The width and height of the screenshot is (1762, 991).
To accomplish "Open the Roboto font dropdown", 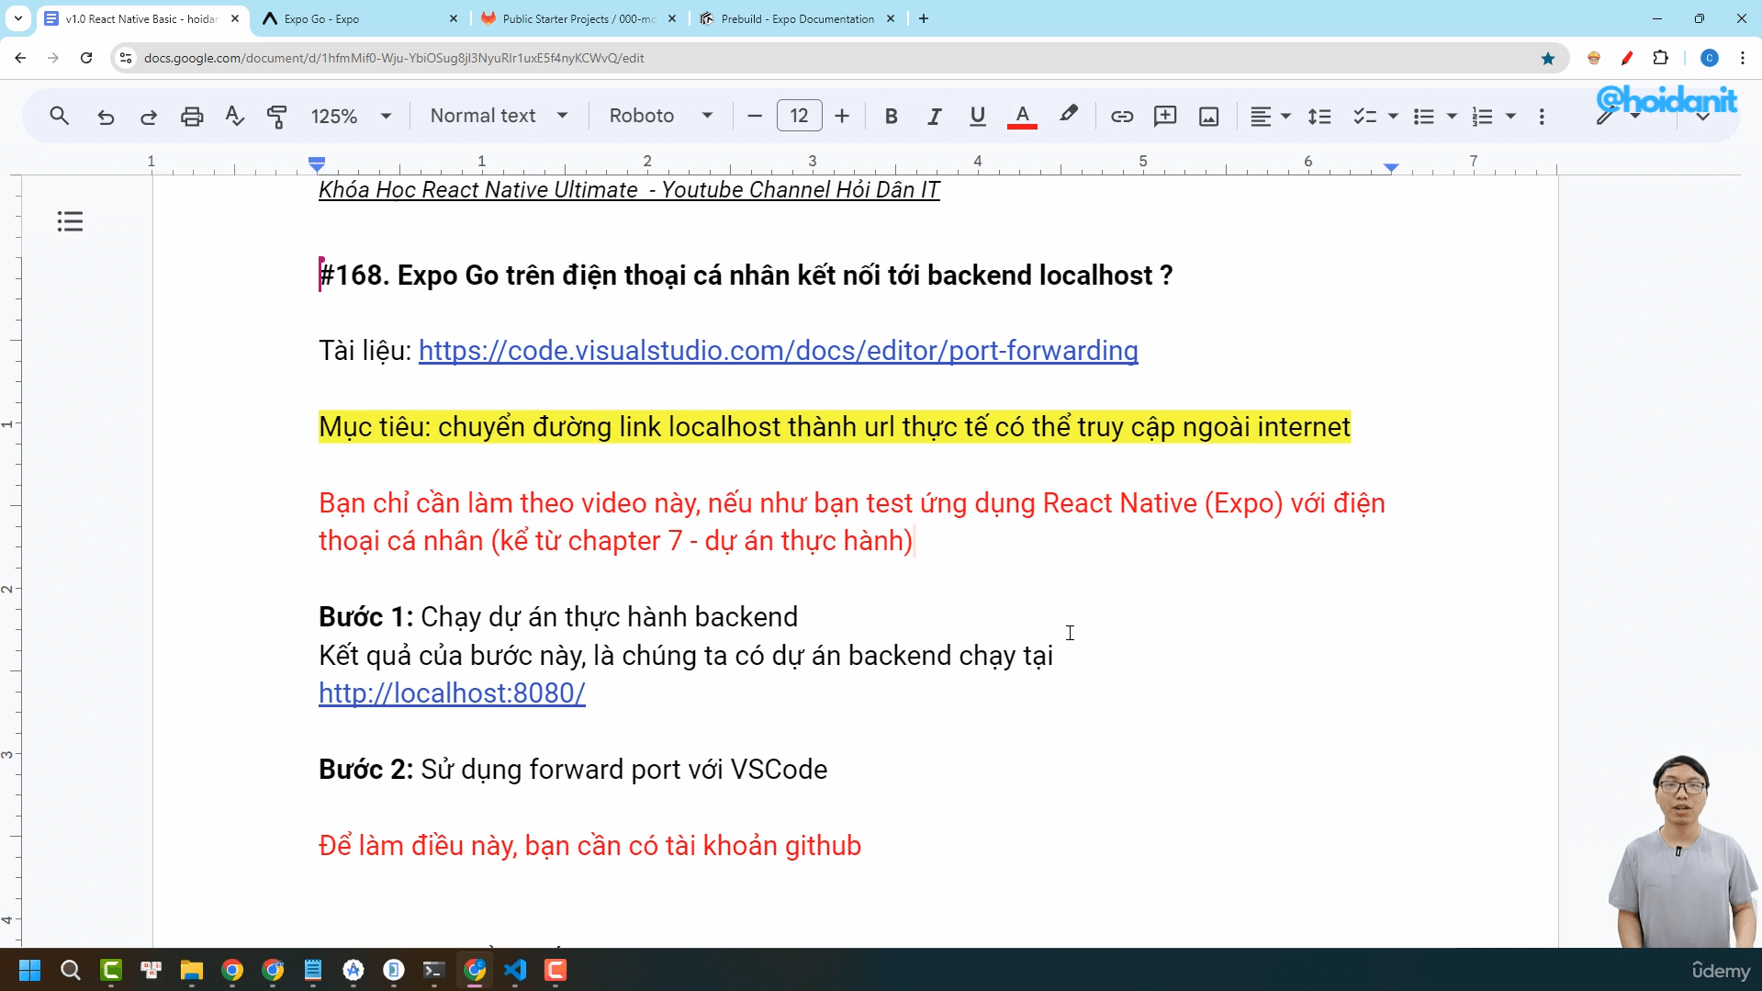I will coord(661,116).
